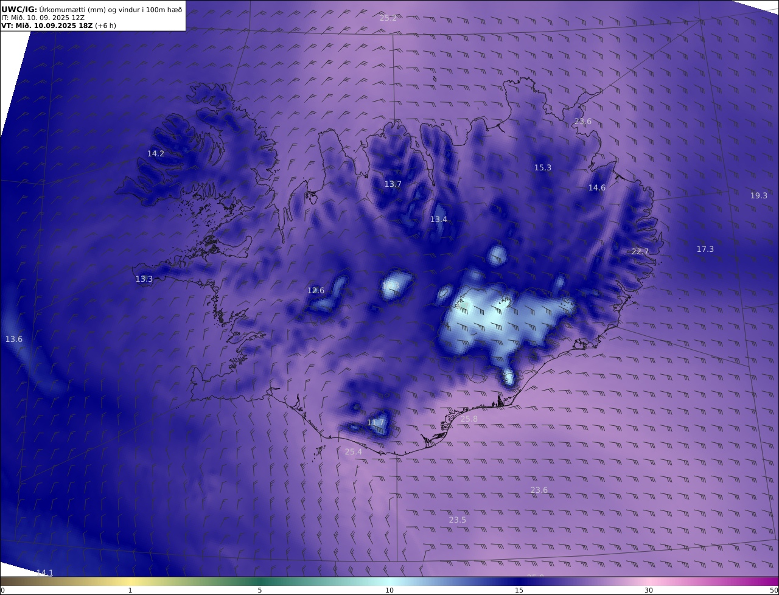Click the 13.3 value label
This screenshot has height=595, width=779.
(144, 279)
